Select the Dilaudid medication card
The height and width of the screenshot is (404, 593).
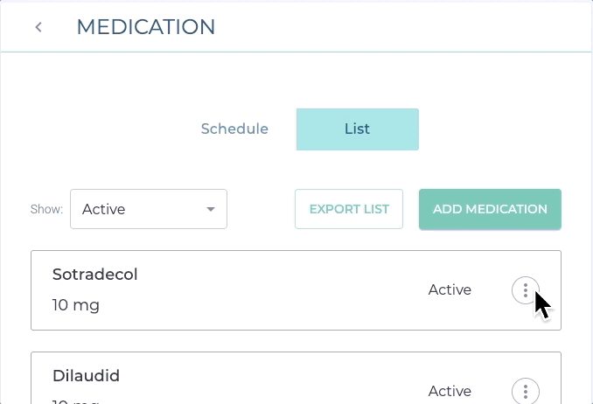tap(262, 385)
